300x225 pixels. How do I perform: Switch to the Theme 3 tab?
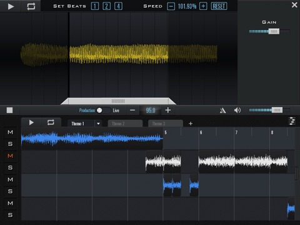click(166, 124)
